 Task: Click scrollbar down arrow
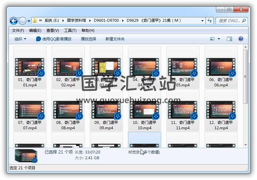(x=246, y=145)
